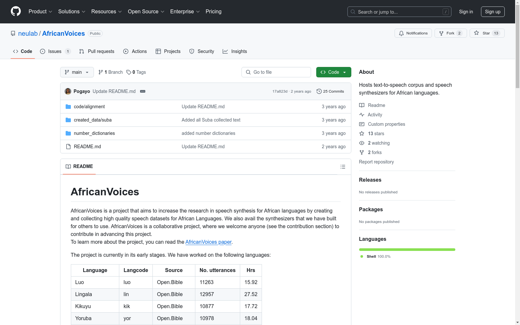This screenshot has height=325, width=520.
Task: Click the branch icon beside 1 Branch
Action: pos(101,72)
